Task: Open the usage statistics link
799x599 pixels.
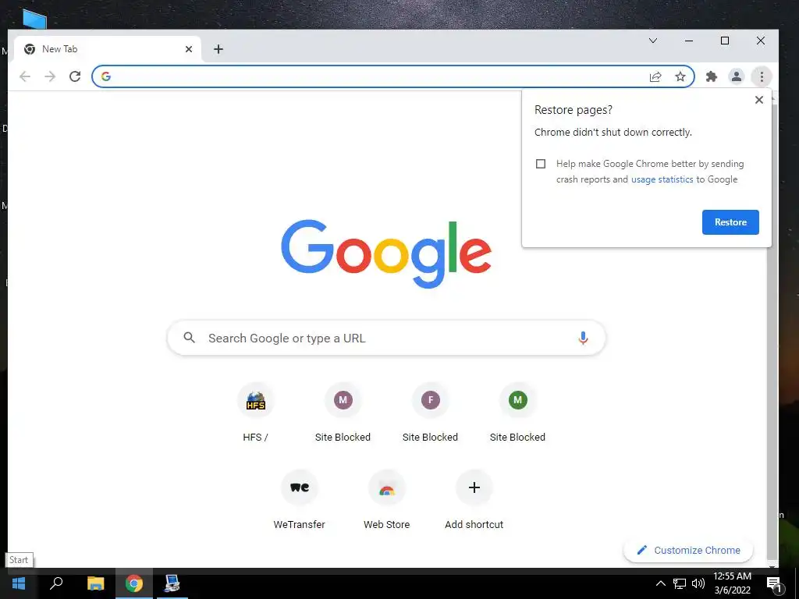Action: tap(662, 179)
